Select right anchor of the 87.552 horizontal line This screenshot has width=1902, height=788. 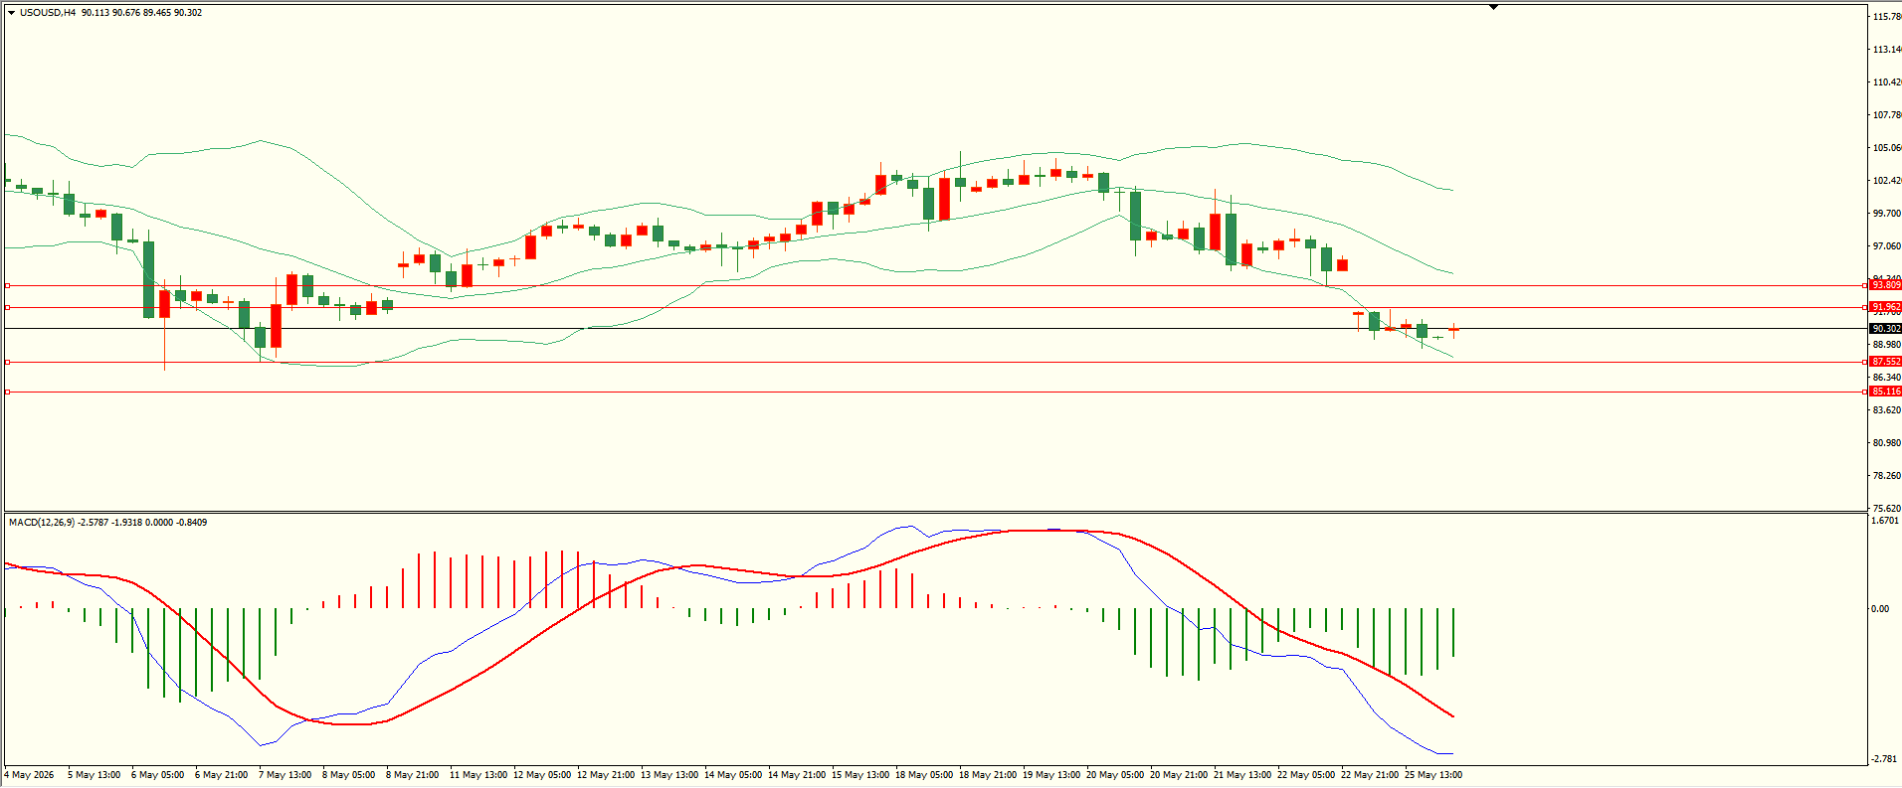(1864, 362)
